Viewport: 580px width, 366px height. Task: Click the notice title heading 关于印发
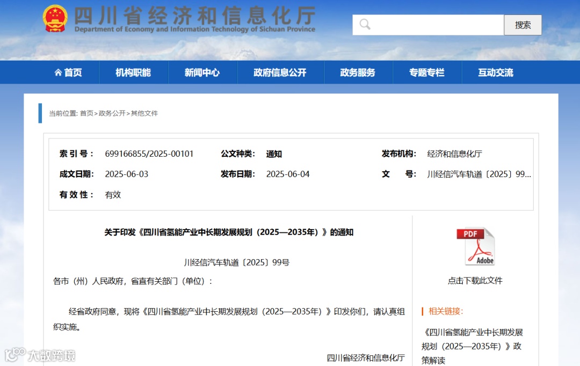tap(229, 232)
